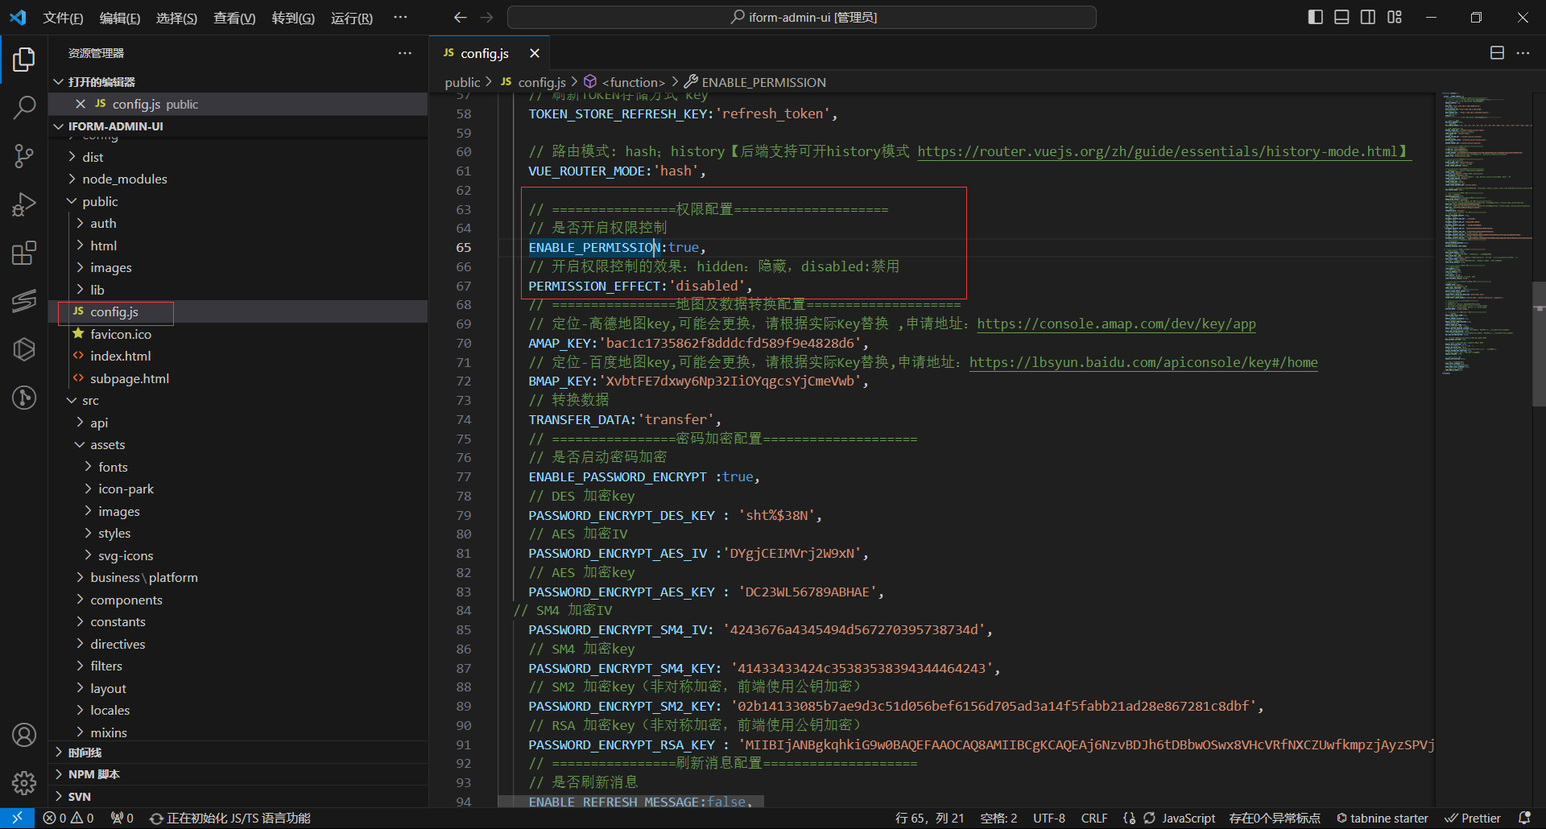Open the Manage gear settings icon

tap(24, 782)
